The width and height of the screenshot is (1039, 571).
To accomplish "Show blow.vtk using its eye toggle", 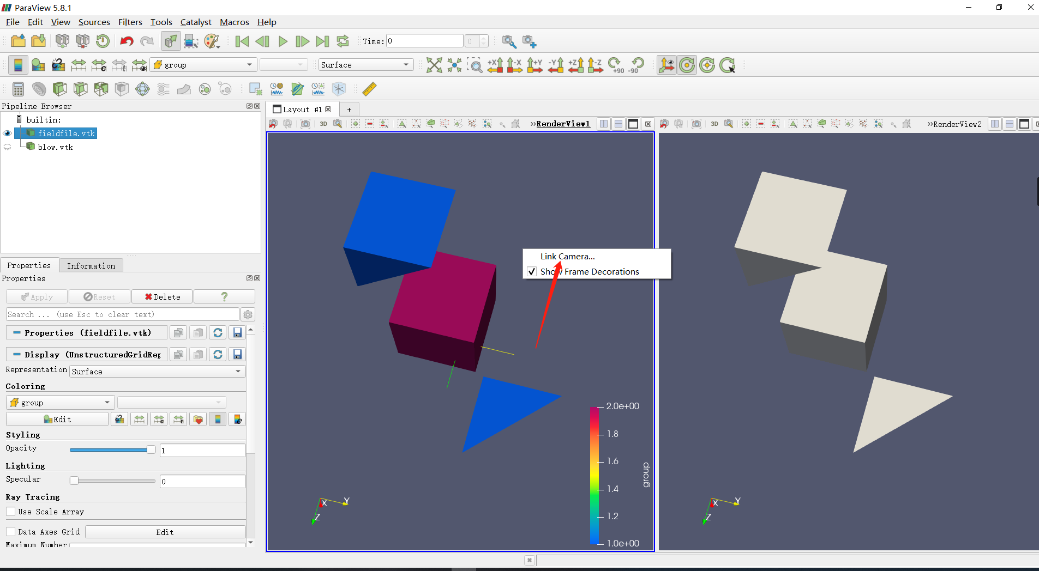I will [7, 147].
